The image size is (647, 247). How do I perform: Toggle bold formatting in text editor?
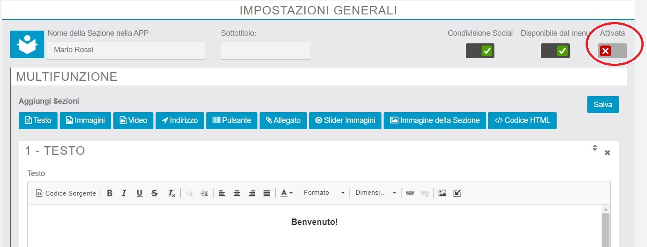pyautogui.click(x=110, y=193)
